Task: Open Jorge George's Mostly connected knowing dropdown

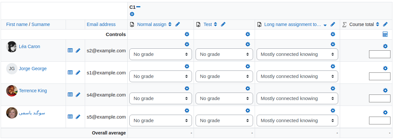Action: (297, 76)
